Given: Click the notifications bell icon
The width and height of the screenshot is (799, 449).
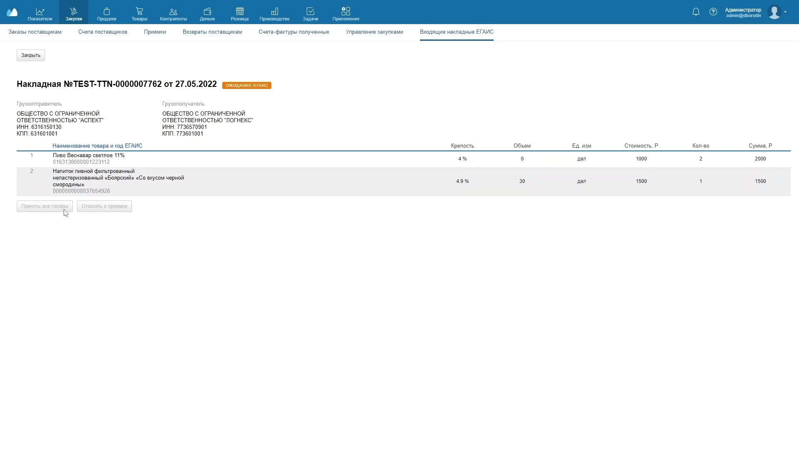Looking at the screenshot, I should (x=696, y=12).
